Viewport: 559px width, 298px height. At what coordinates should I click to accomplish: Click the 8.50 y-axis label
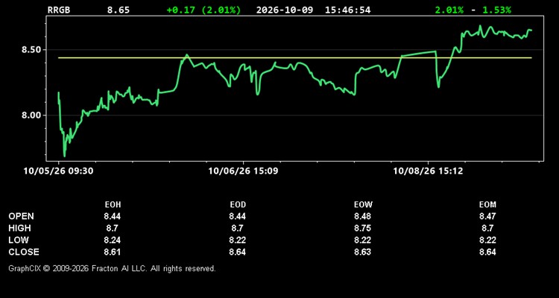coord(31,50)
